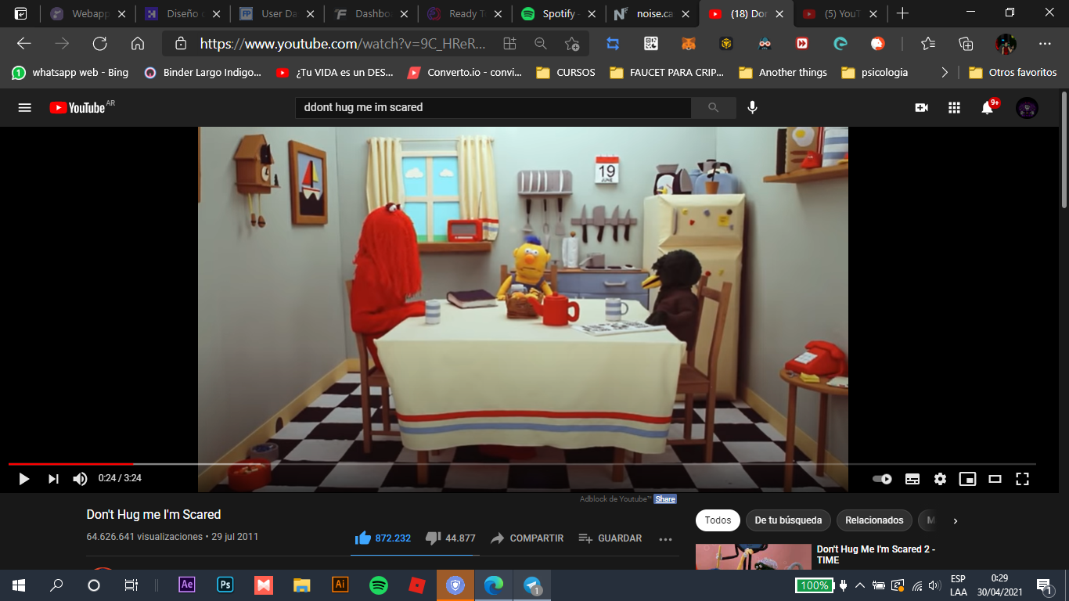Open the YouTube guide hamburger menu
The height and width of the screenshot is (601, 1069).
pos(25,108)
